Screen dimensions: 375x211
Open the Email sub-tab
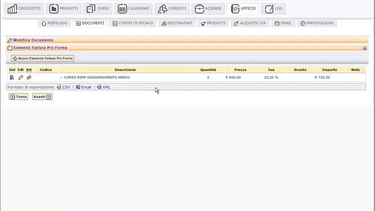[283, 23]
